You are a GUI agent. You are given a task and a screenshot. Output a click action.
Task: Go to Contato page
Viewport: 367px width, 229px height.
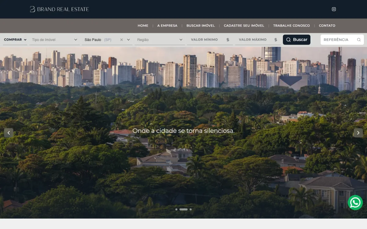[x=327, y=26]
